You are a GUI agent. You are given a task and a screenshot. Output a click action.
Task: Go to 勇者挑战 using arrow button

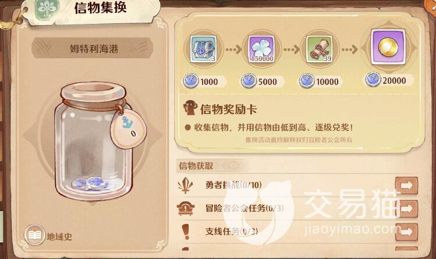(x=406, y=185)
